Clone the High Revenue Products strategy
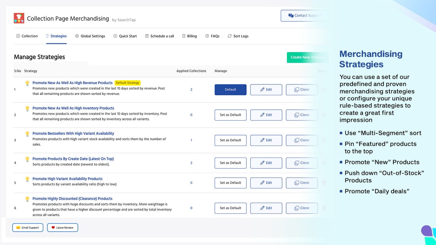The image size is (436, 245). click(302, 89)
